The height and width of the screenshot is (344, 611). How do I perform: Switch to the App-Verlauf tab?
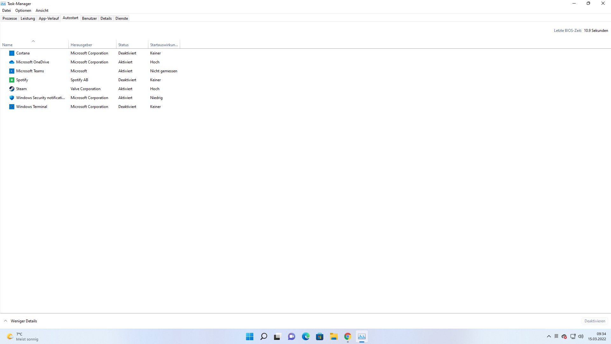tap(49, 18)
